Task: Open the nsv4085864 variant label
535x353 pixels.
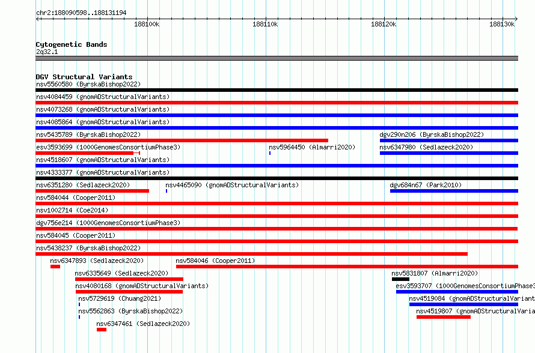Action: 103,122
